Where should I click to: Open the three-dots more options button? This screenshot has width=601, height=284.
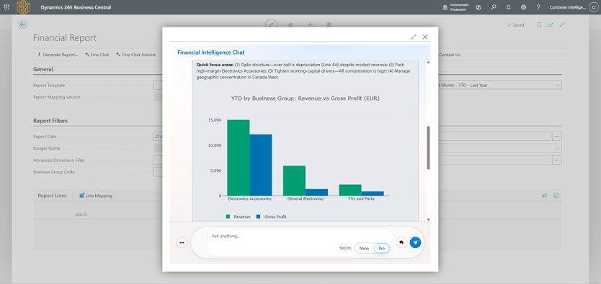coord(182,242)
